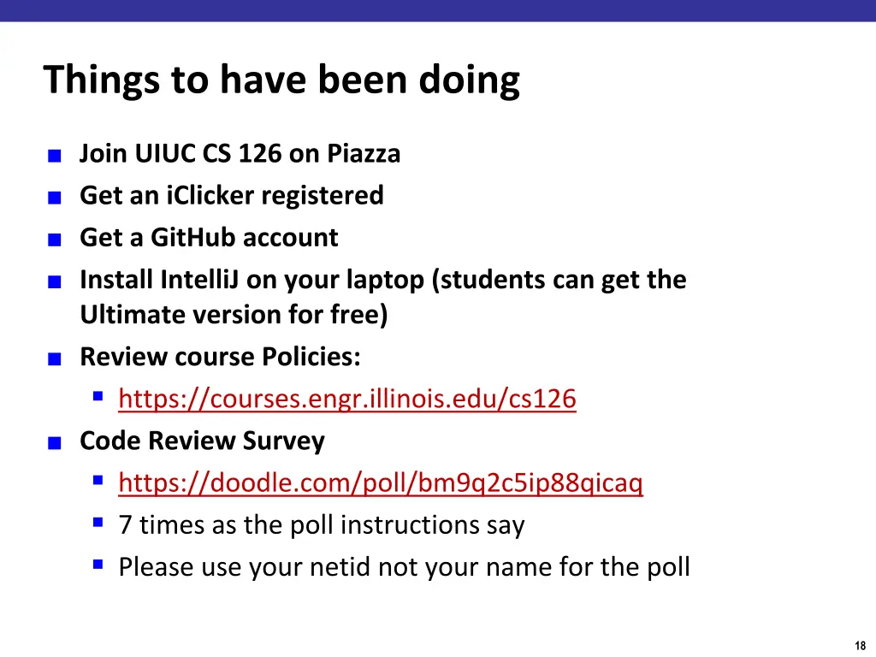Click the "Ultimate version for free)" line
Image resolution: width=876 pixels, height=657 pixels.
pos(234,314)
